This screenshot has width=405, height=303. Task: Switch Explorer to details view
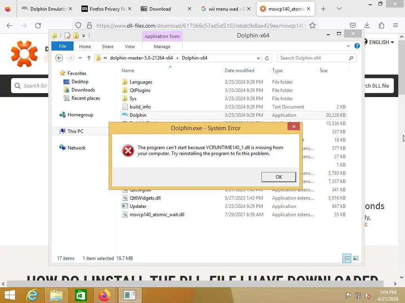point(346,258)
